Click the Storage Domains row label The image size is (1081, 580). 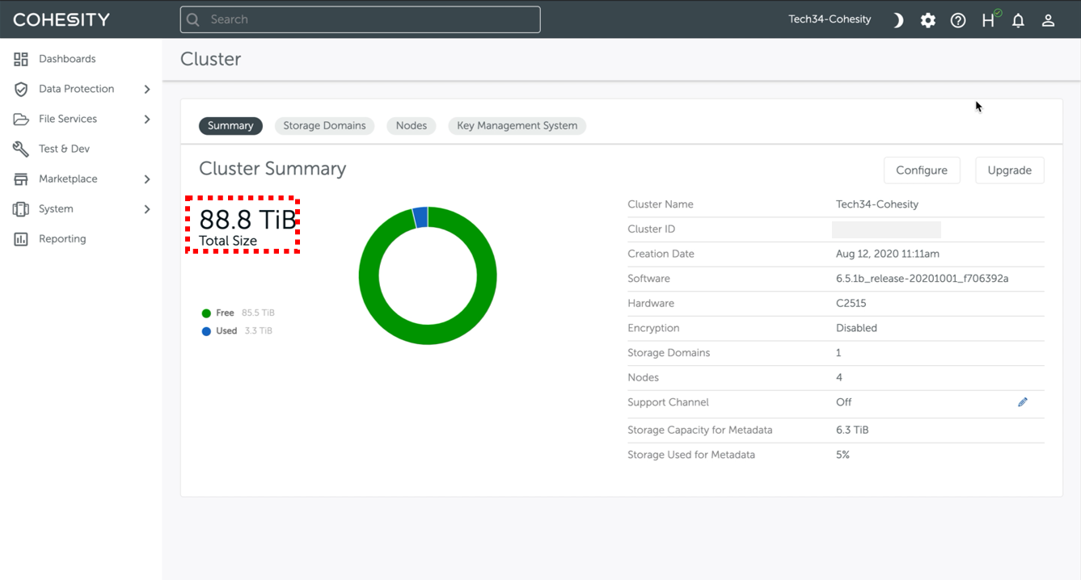point(669,353)
